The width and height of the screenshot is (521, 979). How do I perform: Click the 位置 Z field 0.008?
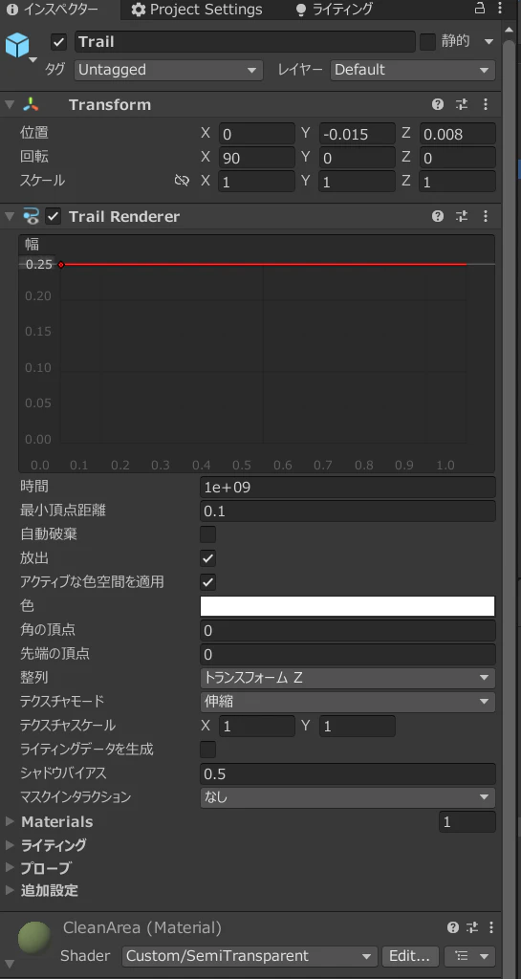click(457, 134)
